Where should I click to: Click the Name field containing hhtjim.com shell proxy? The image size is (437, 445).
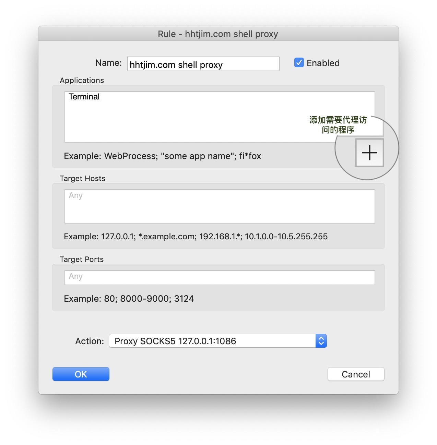(x=203, y=64)
